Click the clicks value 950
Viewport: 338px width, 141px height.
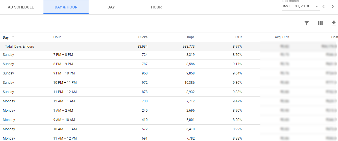click(145, 73)
